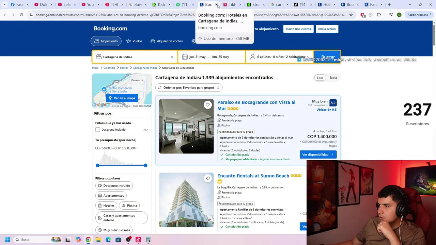Click the maximum budget slider handle
The image size is (436, 245).
tap(145, 165)
